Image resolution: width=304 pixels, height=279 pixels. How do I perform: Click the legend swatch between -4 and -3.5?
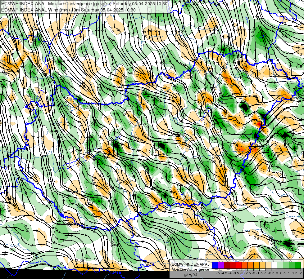[x=233, y=265]
